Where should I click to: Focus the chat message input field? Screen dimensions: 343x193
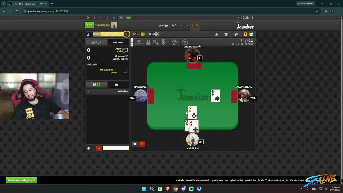tap(116, 148)
